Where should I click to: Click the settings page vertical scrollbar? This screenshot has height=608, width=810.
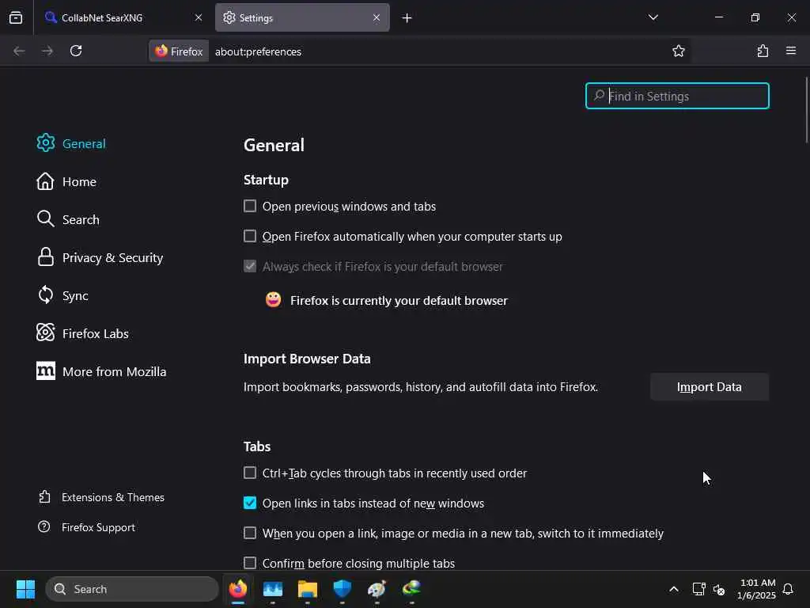tap(806, 109)
